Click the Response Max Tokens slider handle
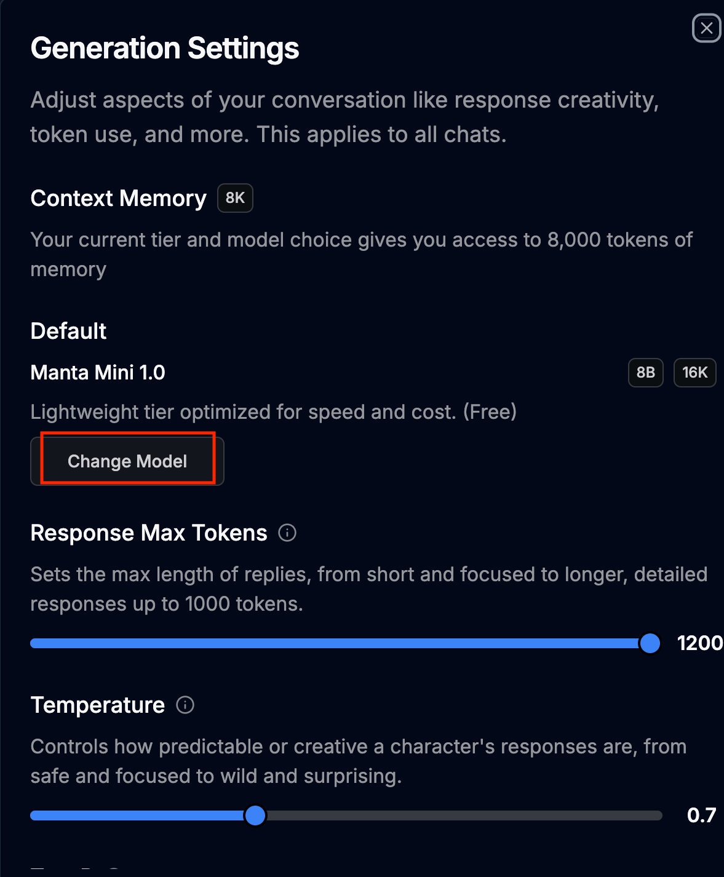This screenshot has height=877, width=724. pos(650,643)
